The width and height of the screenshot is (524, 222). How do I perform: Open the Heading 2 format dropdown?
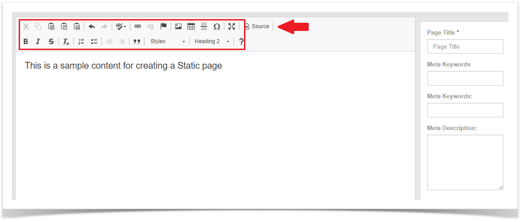tap(212, 42)
